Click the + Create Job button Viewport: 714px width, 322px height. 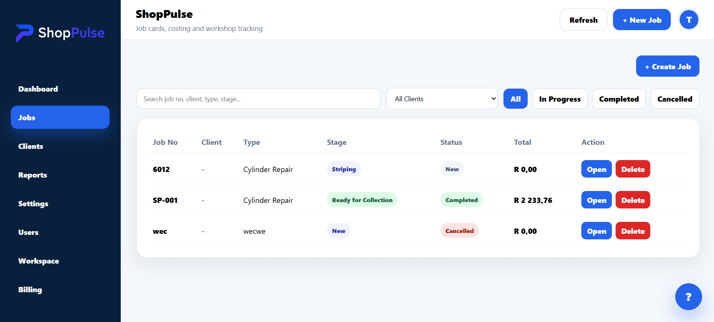[667, 66]
